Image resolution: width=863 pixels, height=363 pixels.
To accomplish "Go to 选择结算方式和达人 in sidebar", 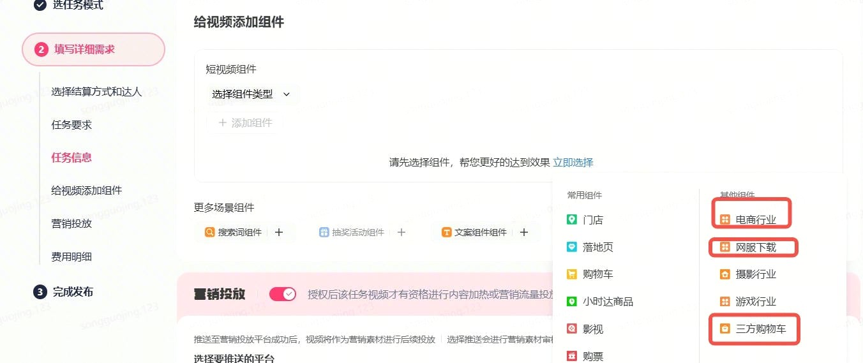I will click(x=96, y=92).
